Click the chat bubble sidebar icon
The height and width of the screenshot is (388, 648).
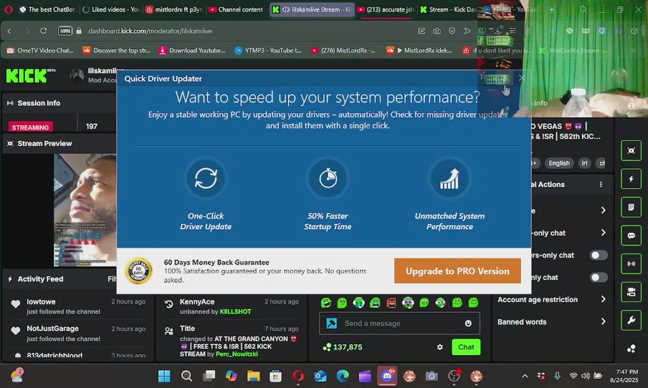tap(631, 235)
